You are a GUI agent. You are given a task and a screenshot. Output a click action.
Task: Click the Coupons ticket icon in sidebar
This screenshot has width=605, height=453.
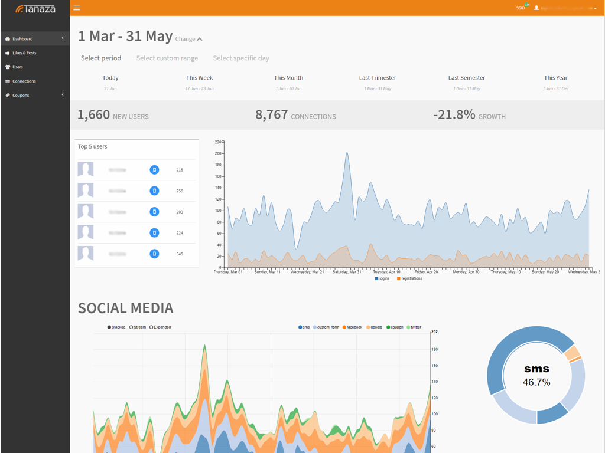pyautogui.click(x=8, y=96)
